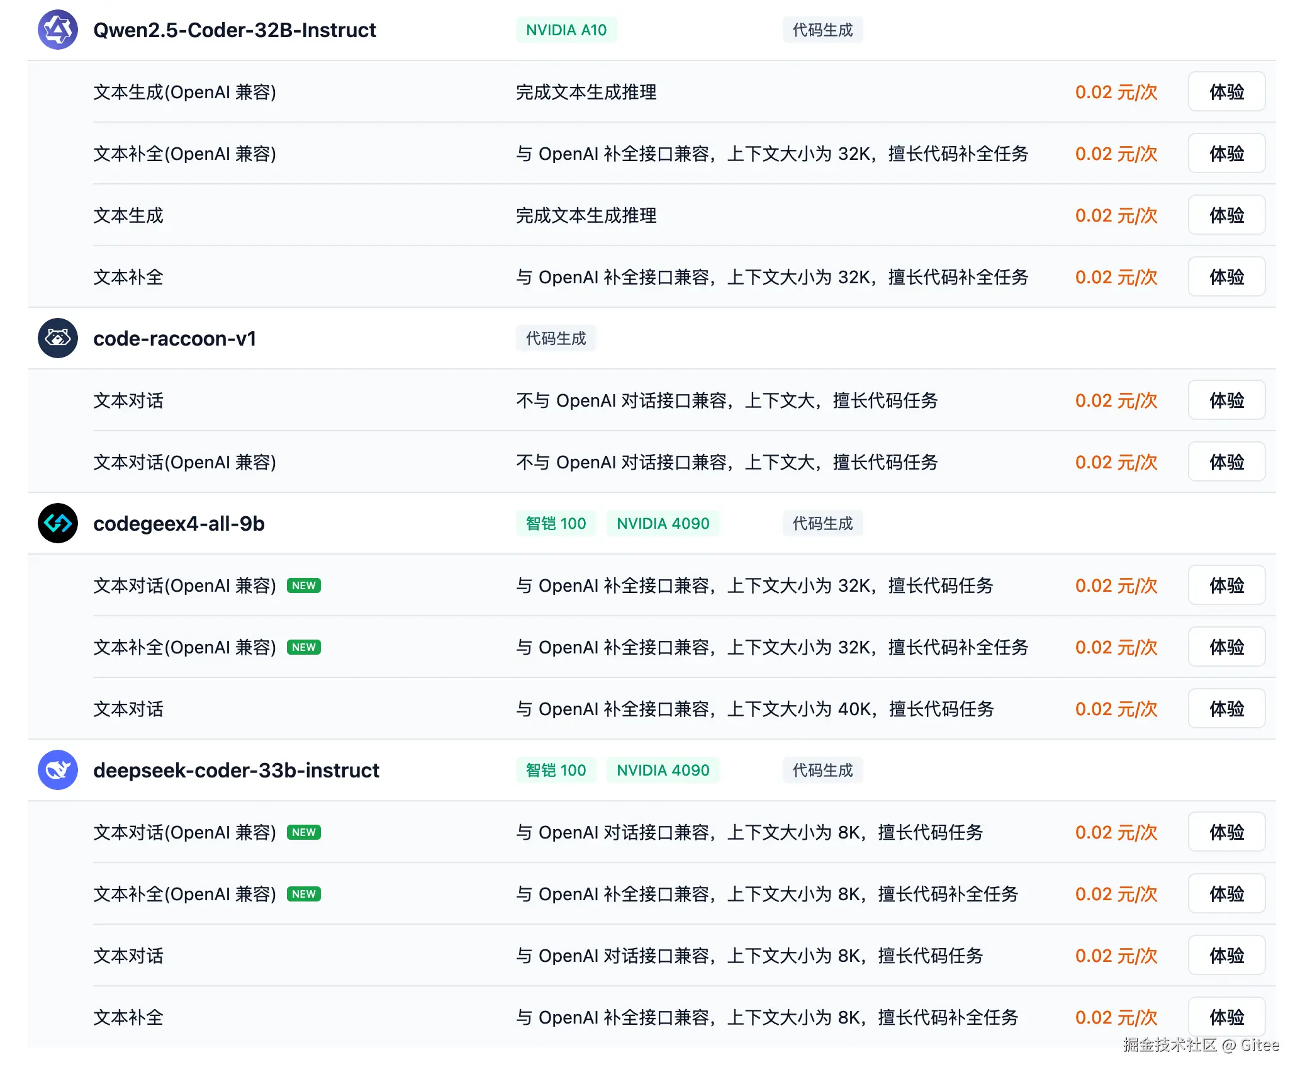Open the code-raccoon-v1 model title
Viewport: 1305px width, 1079px height.
(174, 338)
